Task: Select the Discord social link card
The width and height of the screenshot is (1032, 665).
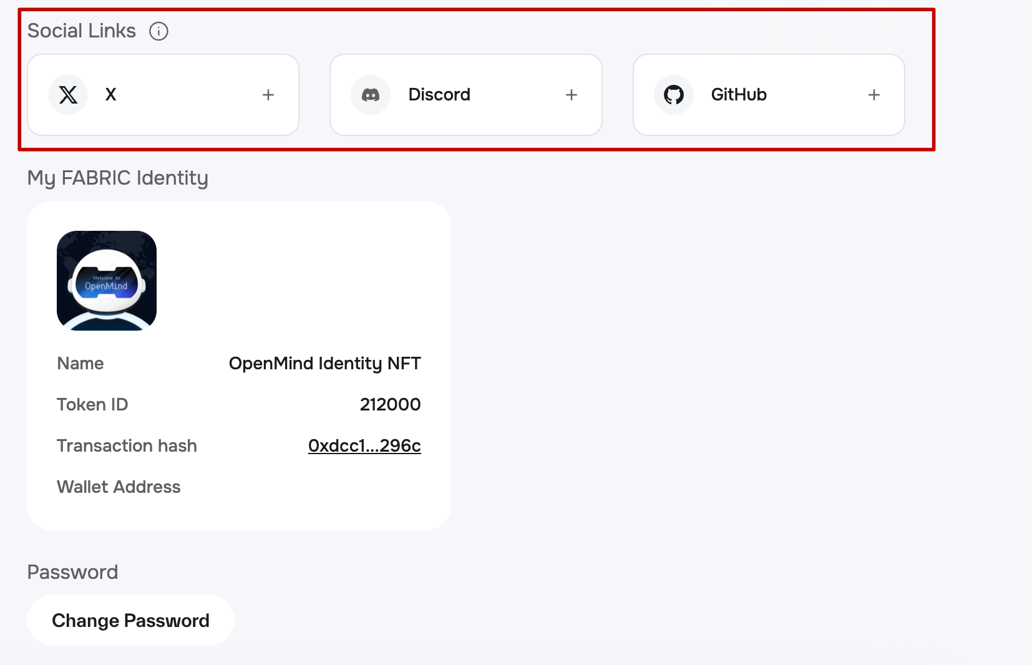Action: click(465, 94)
